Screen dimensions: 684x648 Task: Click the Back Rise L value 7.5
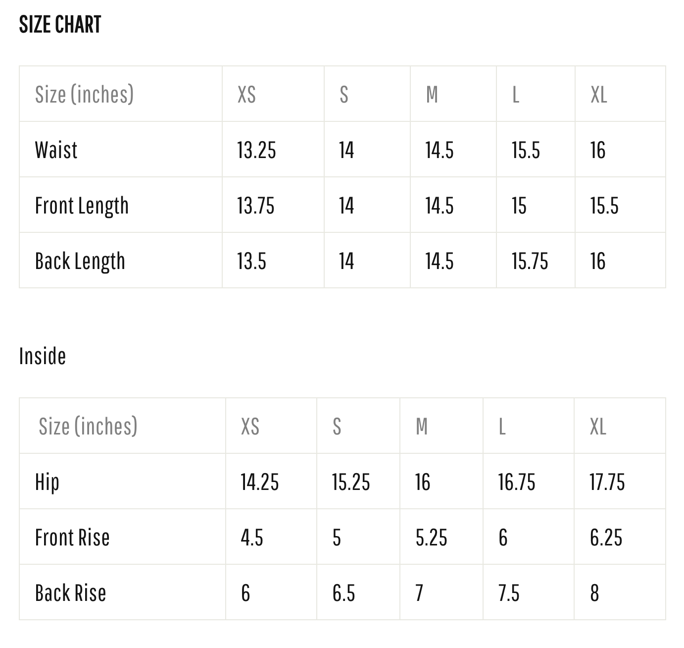pyautogui.click(x=509, y=593)
